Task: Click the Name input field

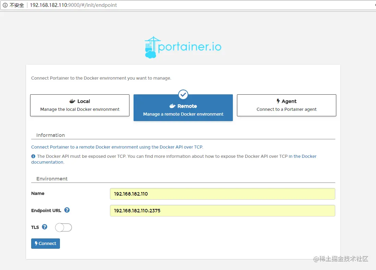Action: [x=223, y=194]
